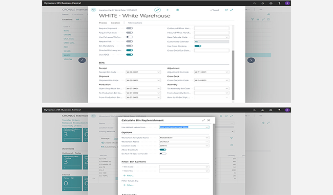Open Manage menu in Movement Worksheet

tap(106, 138)
